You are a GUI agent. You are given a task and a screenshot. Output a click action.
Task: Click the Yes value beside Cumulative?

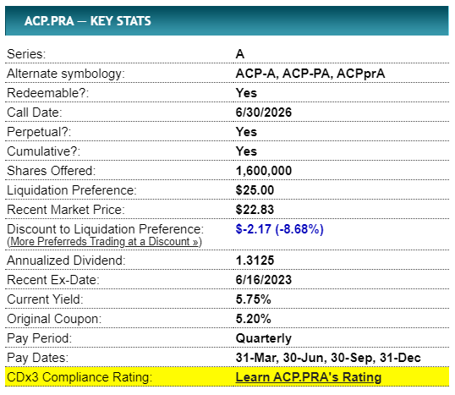(x=246, y=151)
